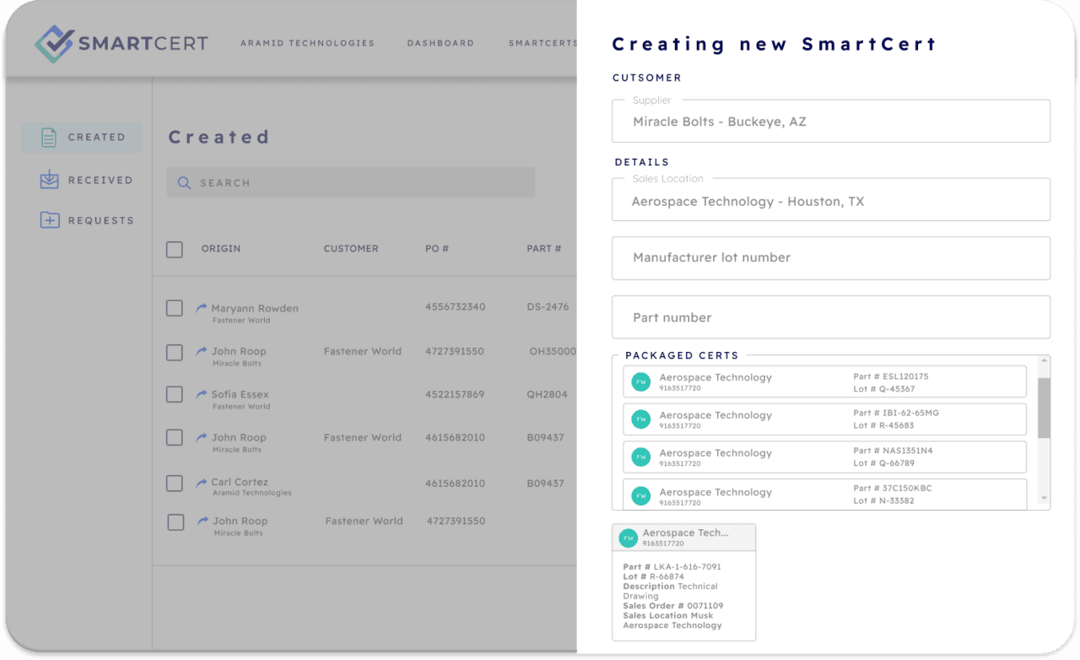1080x660 pixels.
Task: Go to the Dashboard menu item
Action: (x=440, y=43)
